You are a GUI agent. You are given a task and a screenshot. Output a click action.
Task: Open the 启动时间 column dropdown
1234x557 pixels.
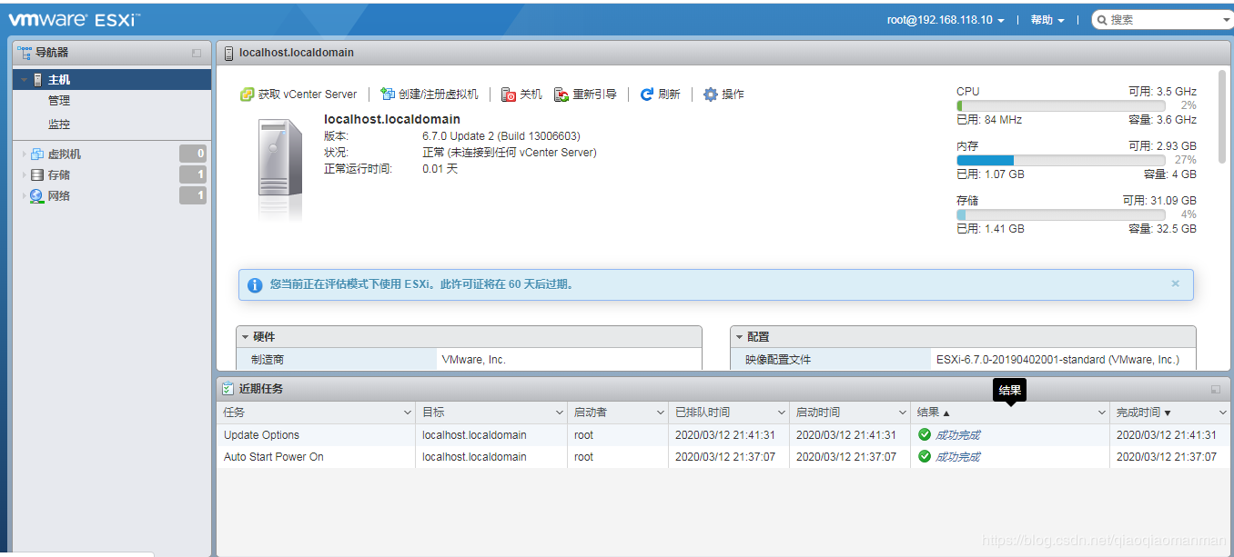point(901,413)
